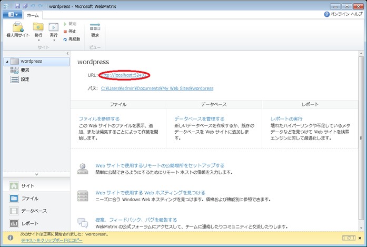Open 提案、フィードバック、バグを報告する link

tap(136, 220)
